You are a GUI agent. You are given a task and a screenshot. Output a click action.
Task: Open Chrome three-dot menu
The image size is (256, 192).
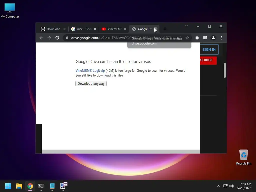[x=221, y=38]
